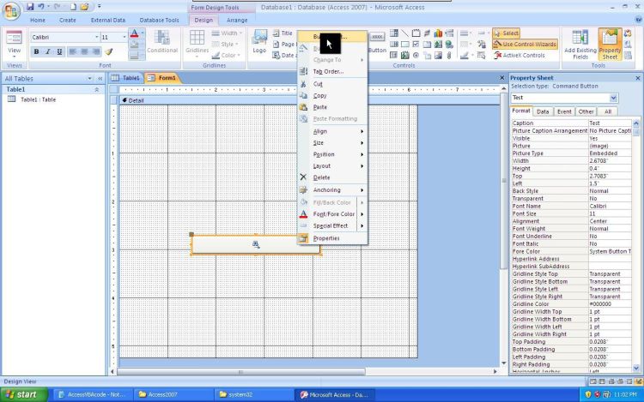Open the system32 folder taskbar item
644x402 pixels.
click(252, 394)
